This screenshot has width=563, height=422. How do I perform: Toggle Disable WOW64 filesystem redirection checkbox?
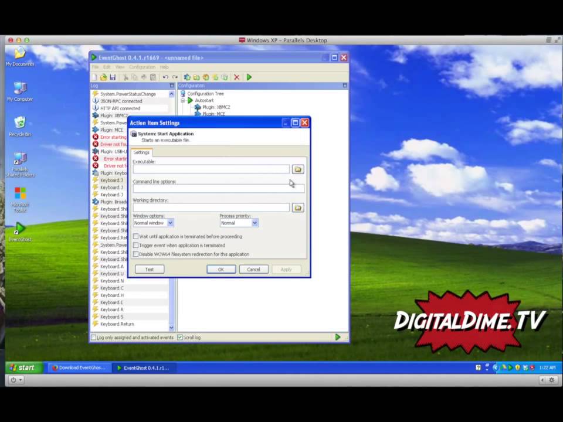coord(135,254)
